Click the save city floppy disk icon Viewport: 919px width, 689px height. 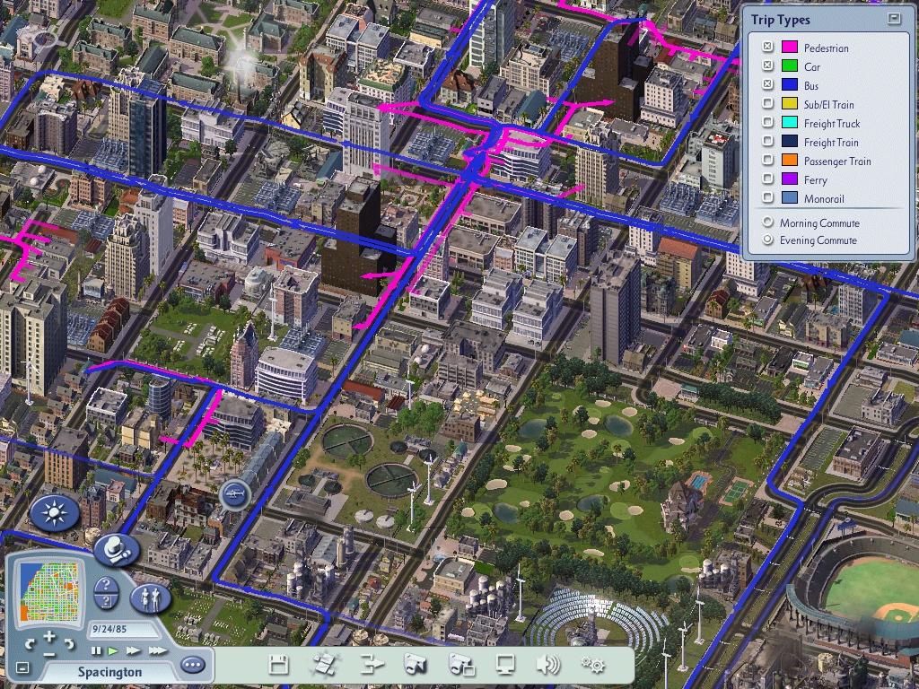pyautogui.click(x=279, y=665)
